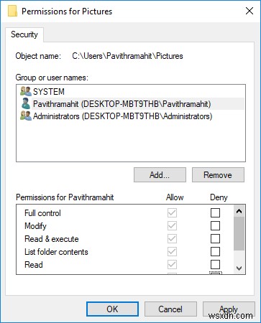Click the SYSTEM group icon
Screen dimensions: 261x323
coord(26,91)
